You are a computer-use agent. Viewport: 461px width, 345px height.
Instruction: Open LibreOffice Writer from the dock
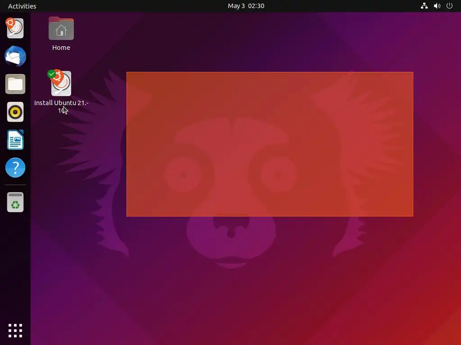15,140
